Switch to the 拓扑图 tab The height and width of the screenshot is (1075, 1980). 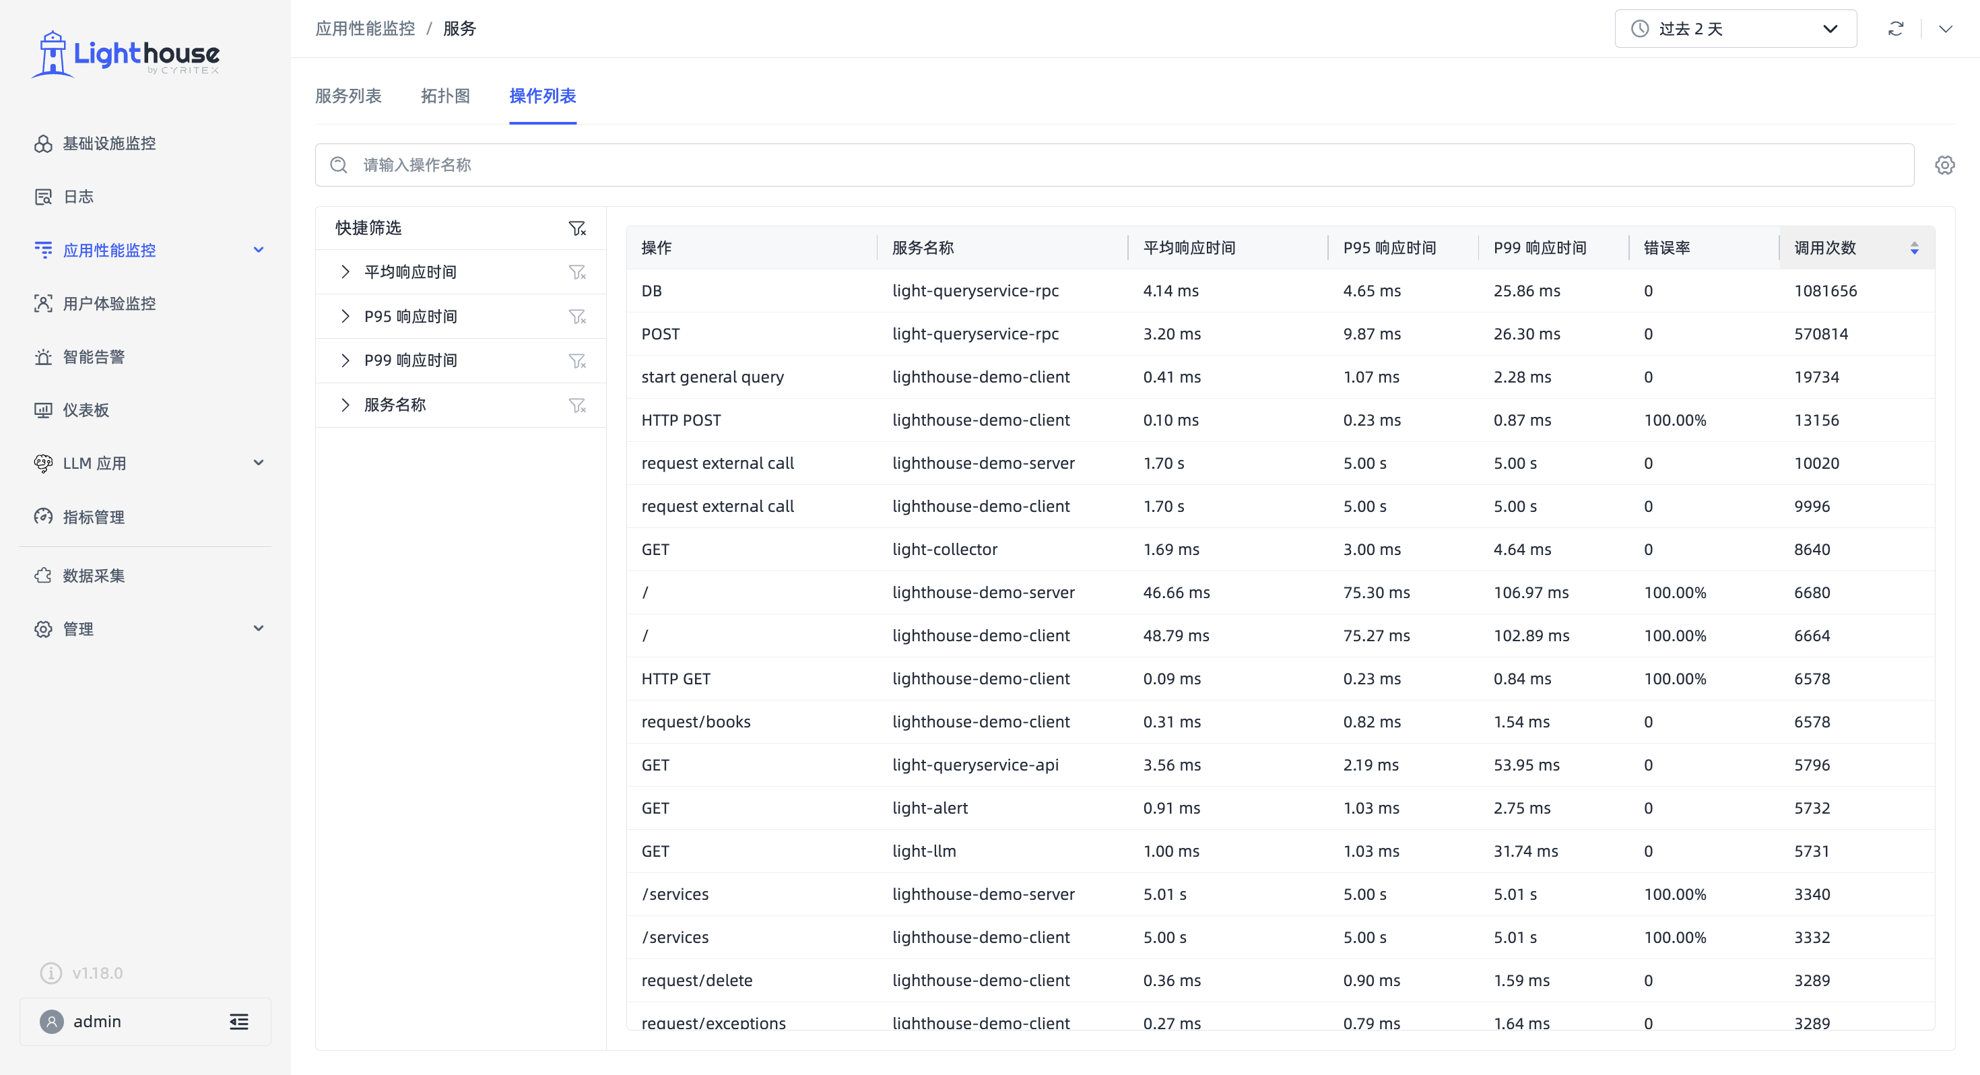pos(446,96)
